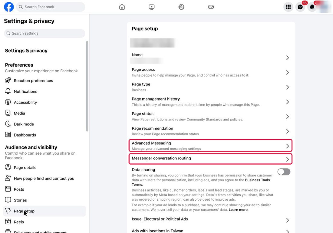Open the Page type Business row
Viewport: 333px width, 233px height.
211,87
